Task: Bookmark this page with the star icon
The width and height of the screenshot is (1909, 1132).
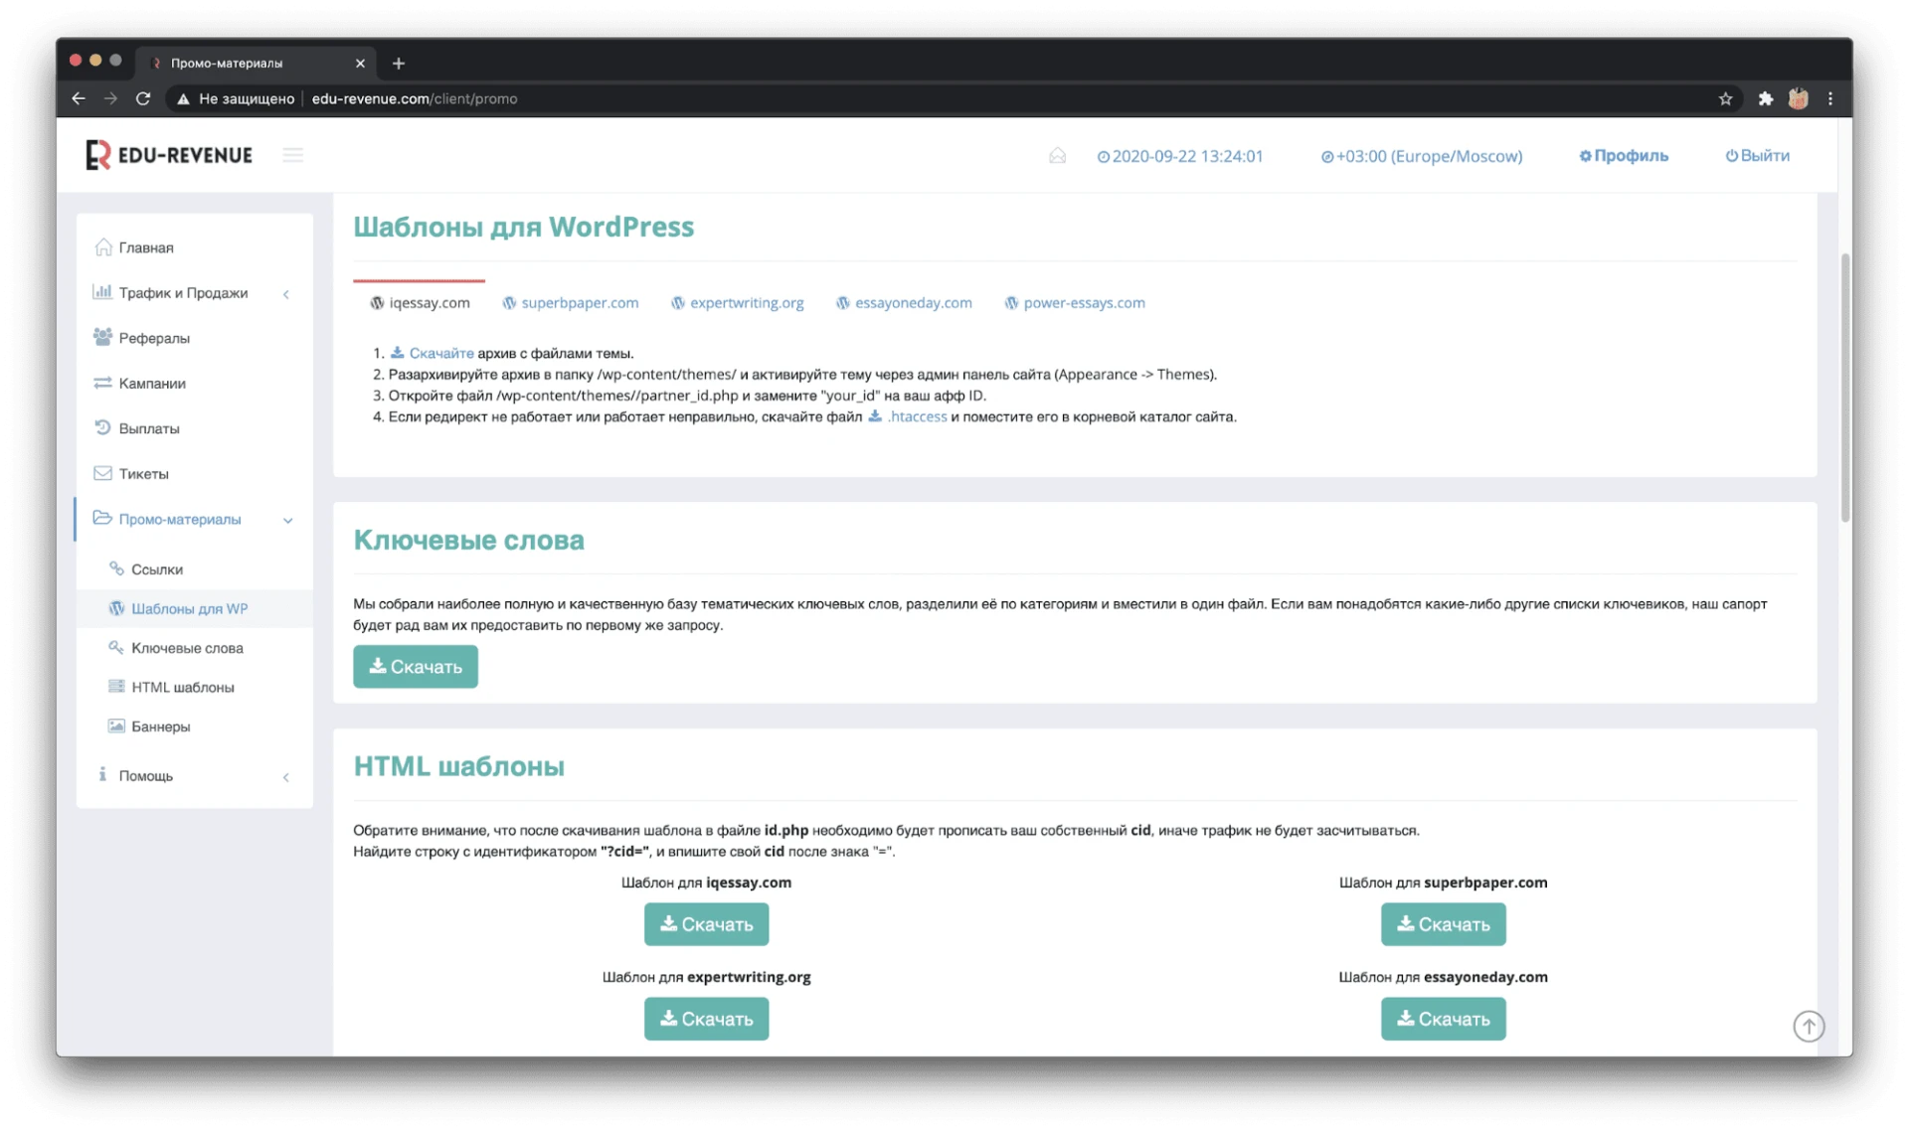Action: 1725,98
